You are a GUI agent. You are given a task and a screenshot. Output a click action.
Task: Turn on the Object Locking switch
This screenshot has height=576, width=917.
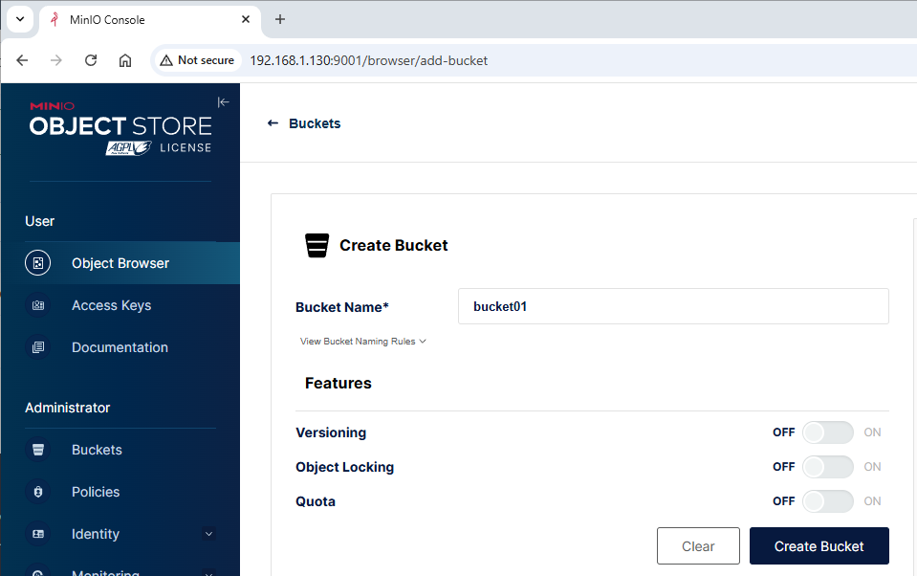click(827, 467)
